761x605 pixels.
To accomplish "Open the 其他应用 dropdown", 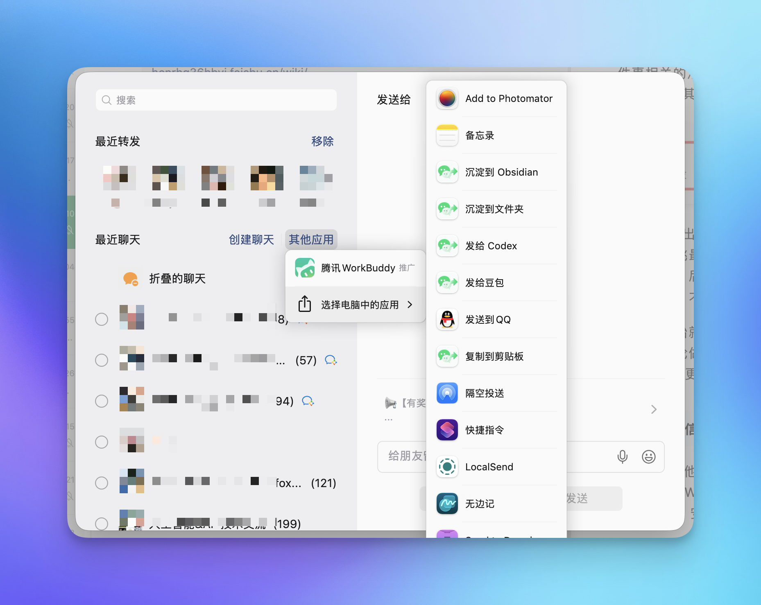I will pyautogui.click(x=311, y=239).
